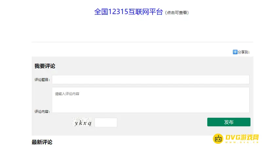Image resolution: width=262 pixels, height=147 pixels.
Task: Click the letter q in the captcha
Action: pyautogui.click(x=90, y=123)
